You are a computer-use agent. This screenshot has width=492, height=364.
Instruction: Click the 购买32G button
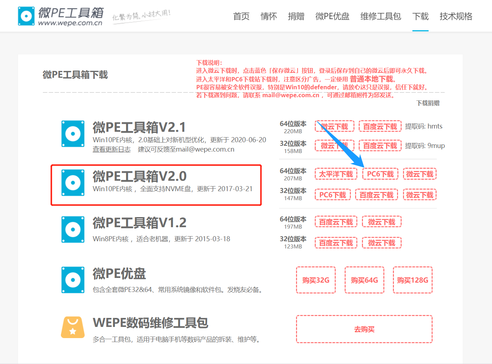coord(316,280)
